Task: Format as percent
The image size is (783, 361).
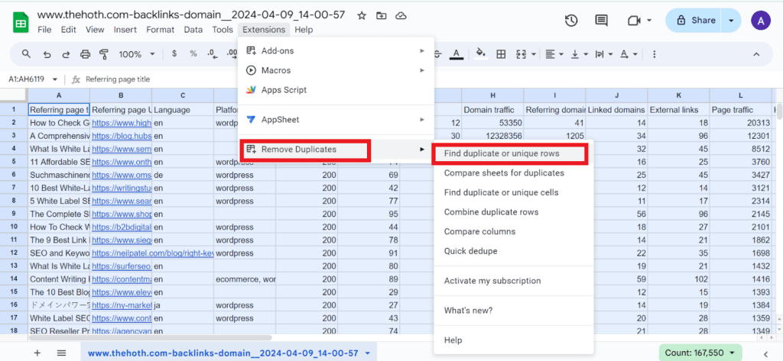Action: coord(193,54)
